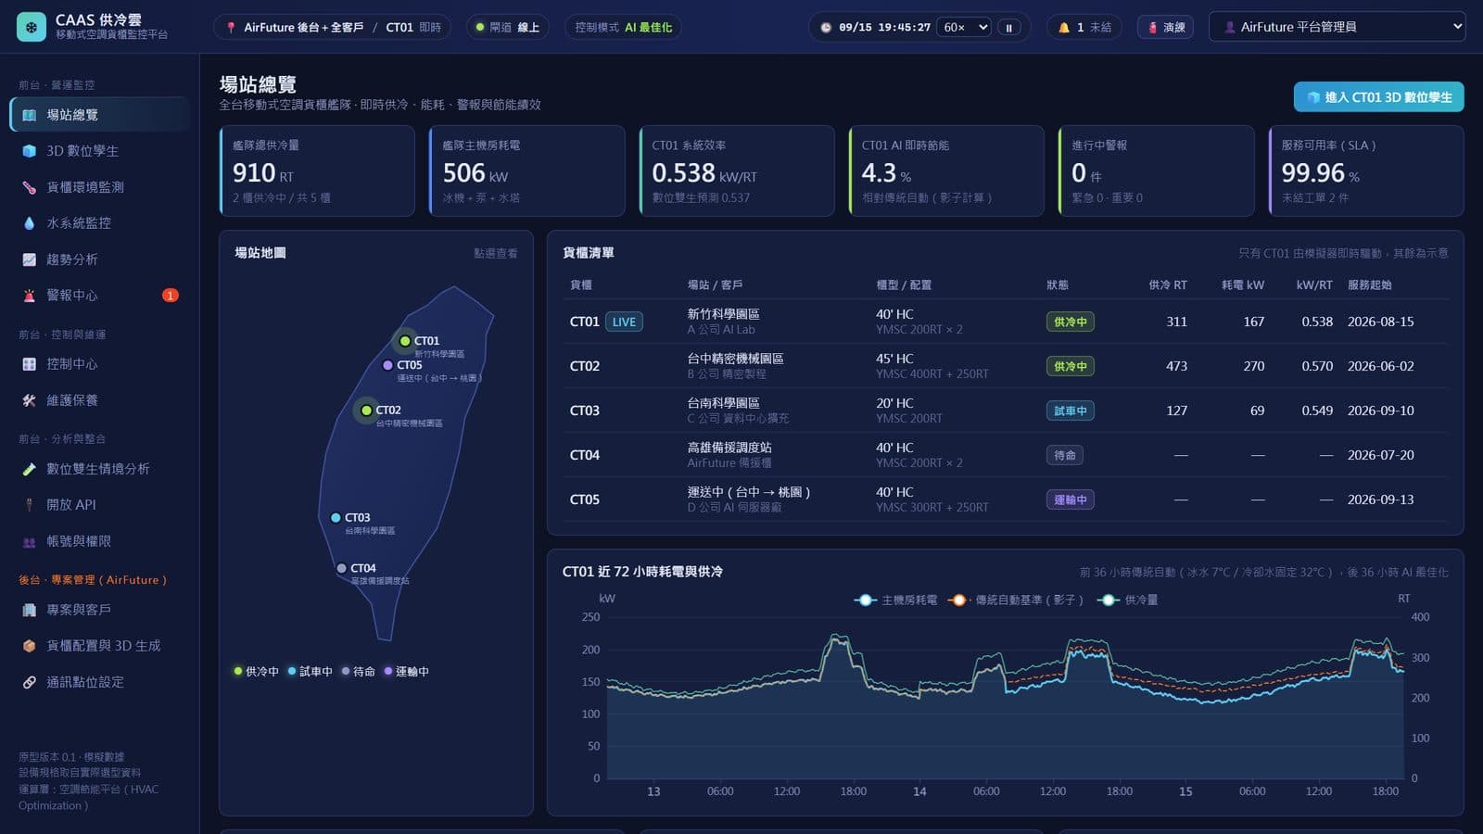Image resolution: width=1483 pixels, height=834 pixels.
Task: Click the 數位雙生情境分析 test tube icon
Action: (x=29, y=469)
